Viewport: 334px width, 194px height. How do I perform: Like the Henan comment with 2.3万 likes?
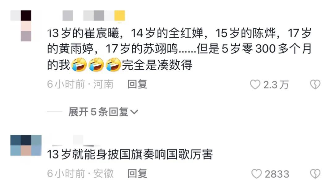[255, 85]
